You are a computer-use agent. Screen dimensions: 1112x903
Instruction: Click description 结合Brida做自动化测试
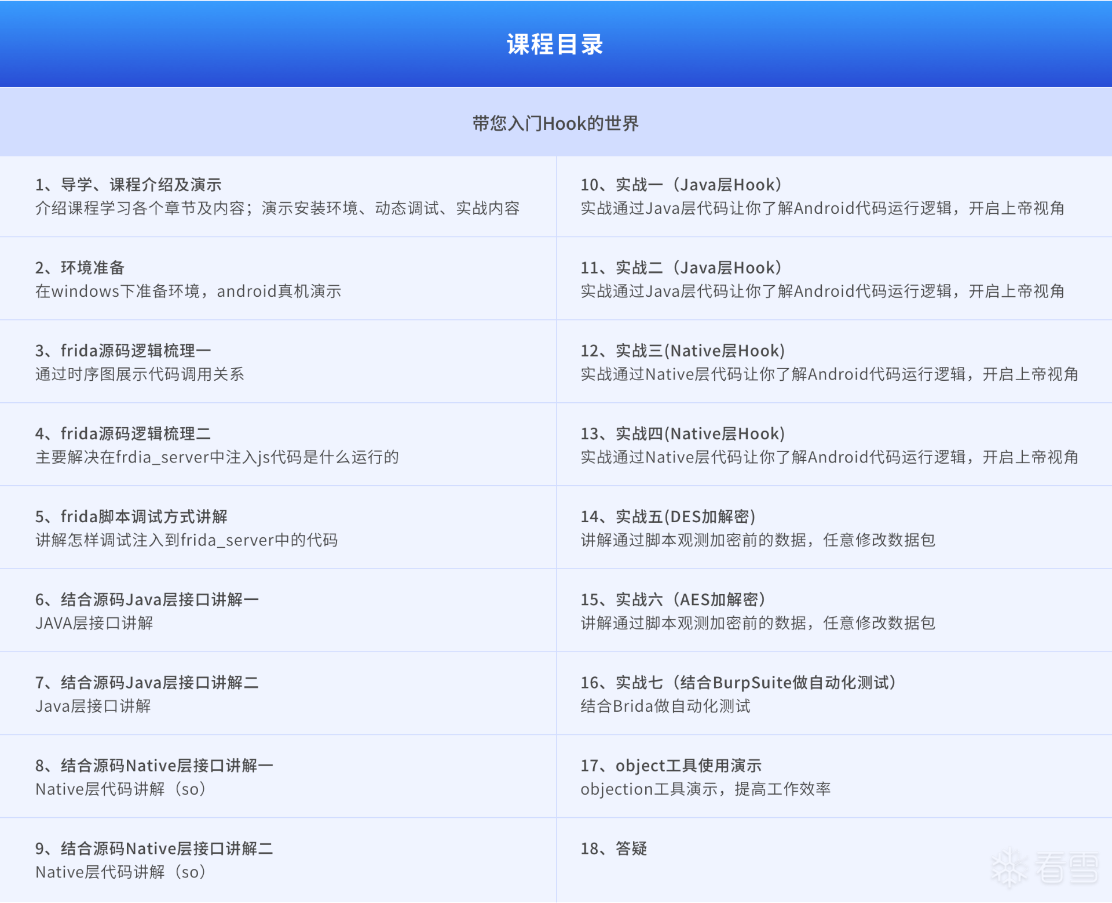[x=665, y=705]
